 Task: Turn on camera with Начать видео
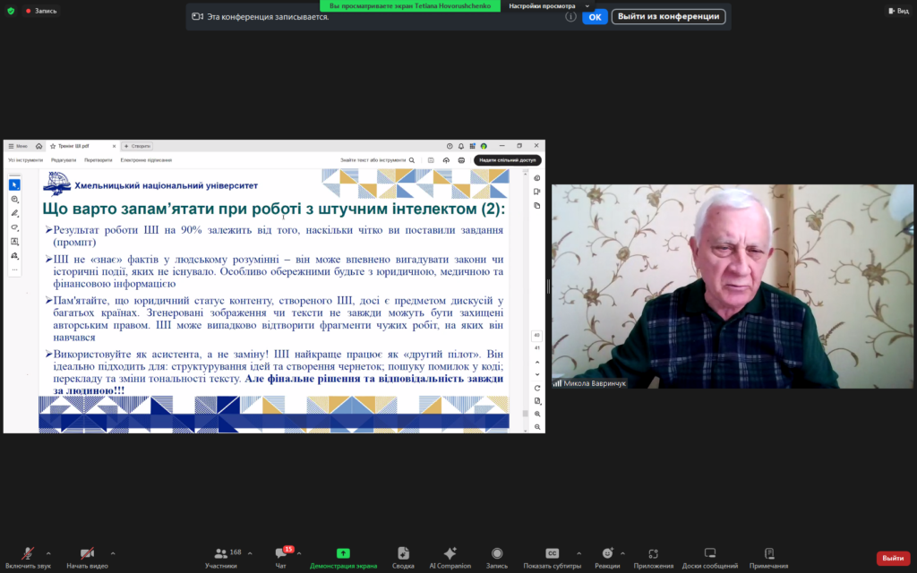click(x=87, y=557)
